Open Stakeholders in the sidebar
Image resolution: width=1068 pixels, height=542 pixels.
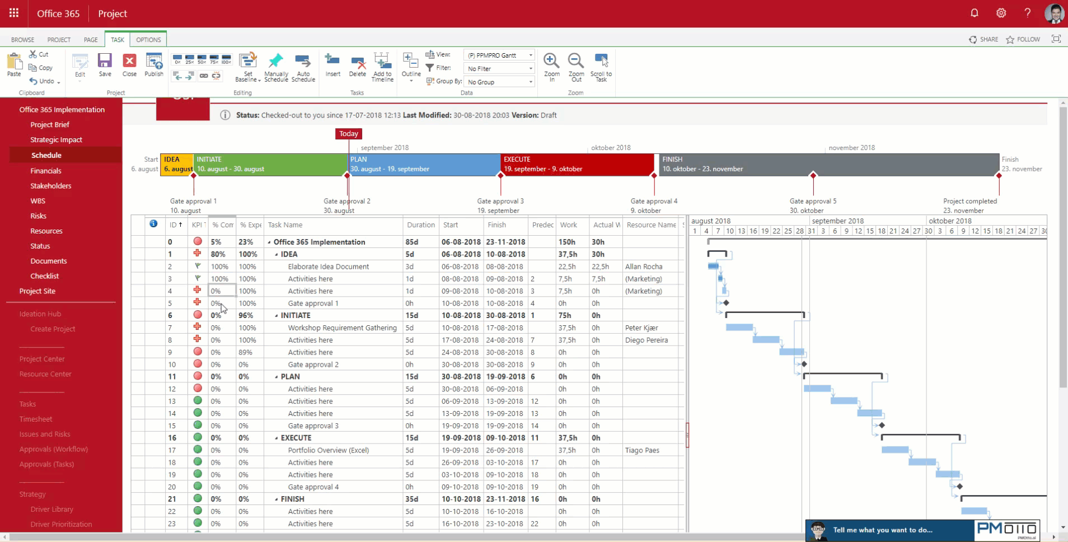[51, 186]
